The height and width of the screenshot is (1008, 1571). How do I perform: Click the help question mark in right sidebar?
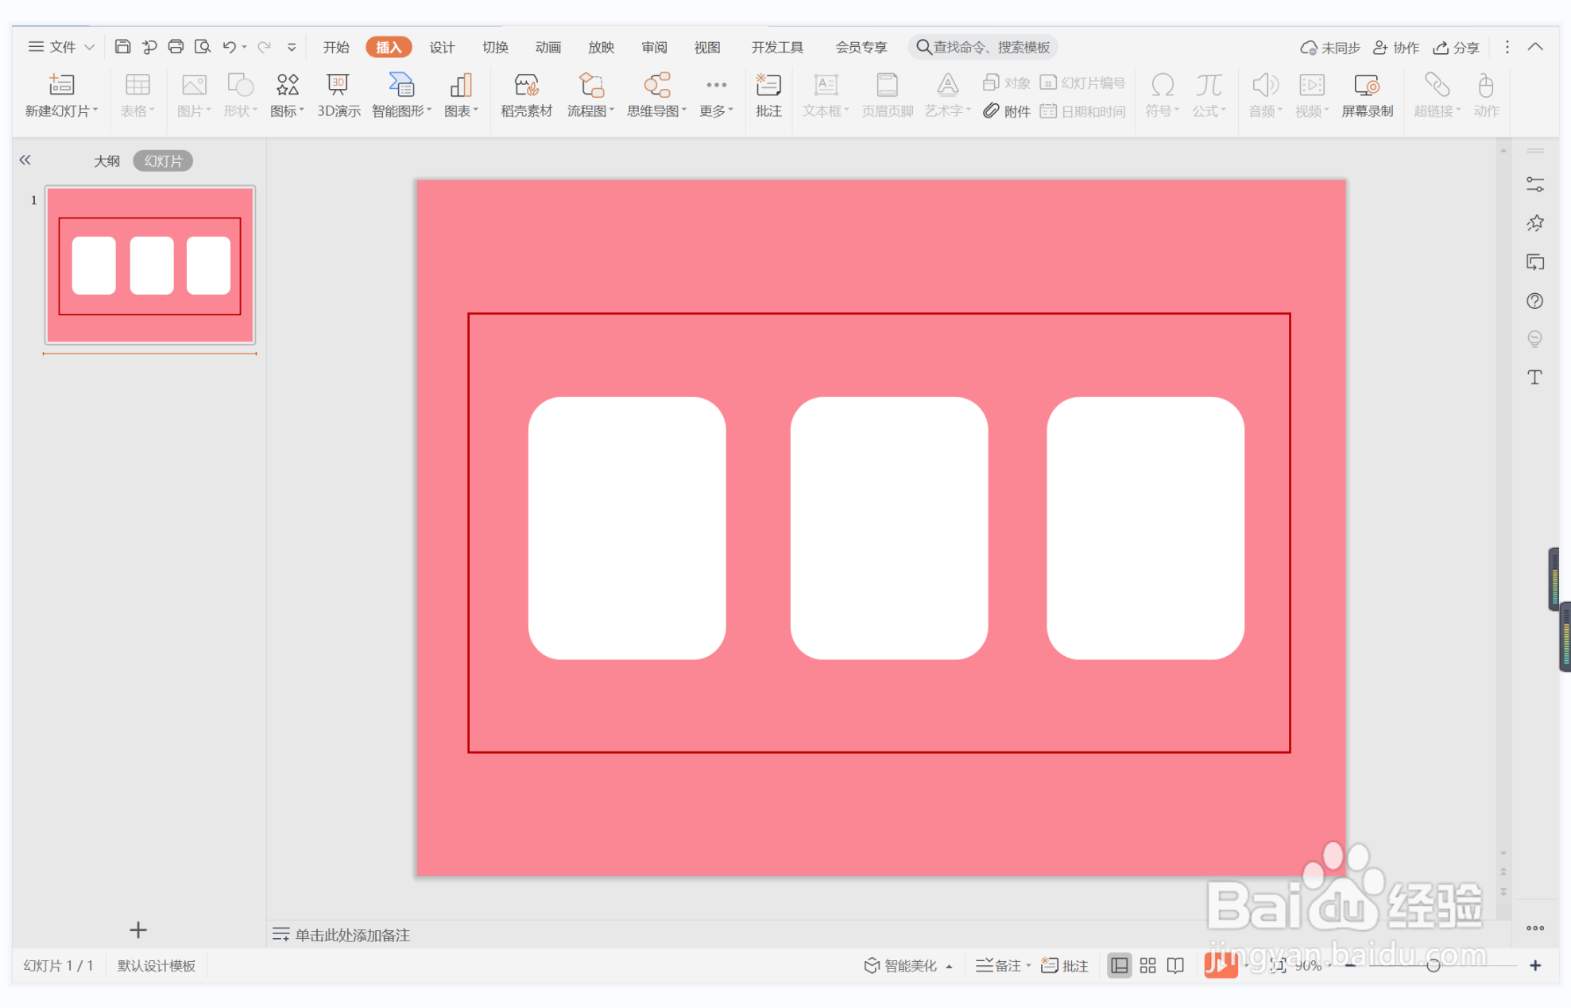[1535, 301]
